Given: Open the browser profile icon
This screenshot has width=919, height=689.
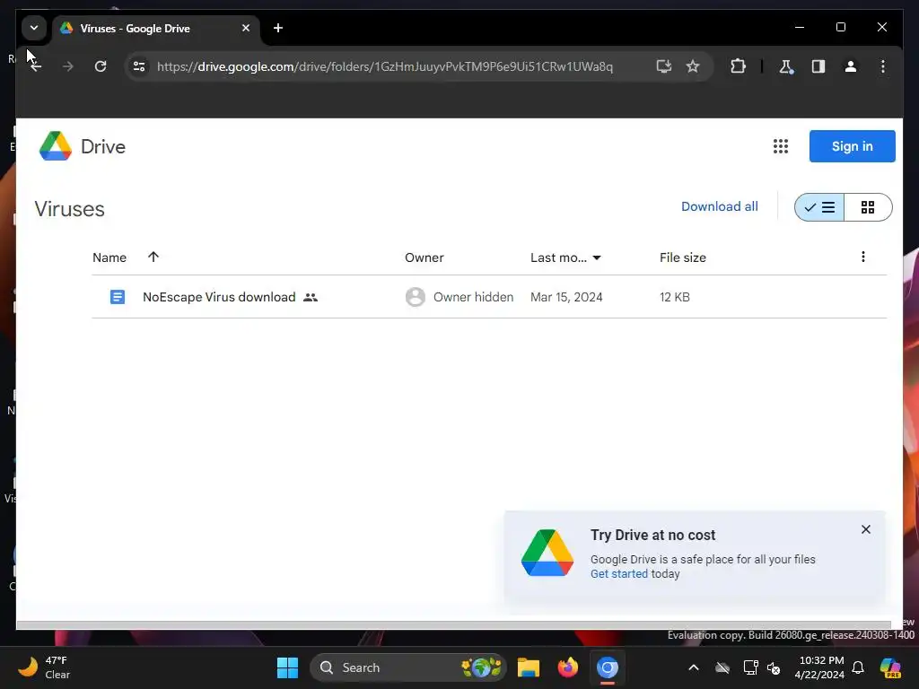Looking at the screenshot, I should click(x=851, y=66).
